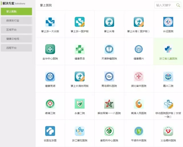183x147 pixels.
Task: Click the 青岛眼科医院 eye icon
Action: click(109, 76)
